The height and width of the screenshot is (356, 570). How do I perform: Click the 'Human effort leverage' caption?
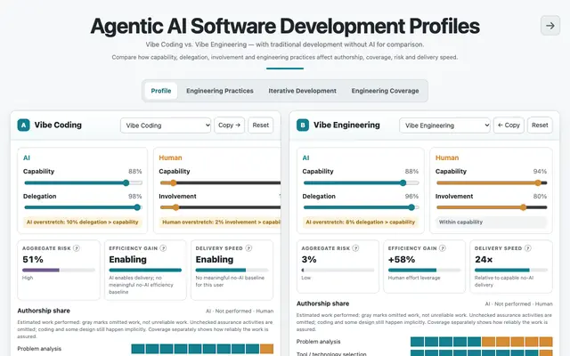pos(414,278)
